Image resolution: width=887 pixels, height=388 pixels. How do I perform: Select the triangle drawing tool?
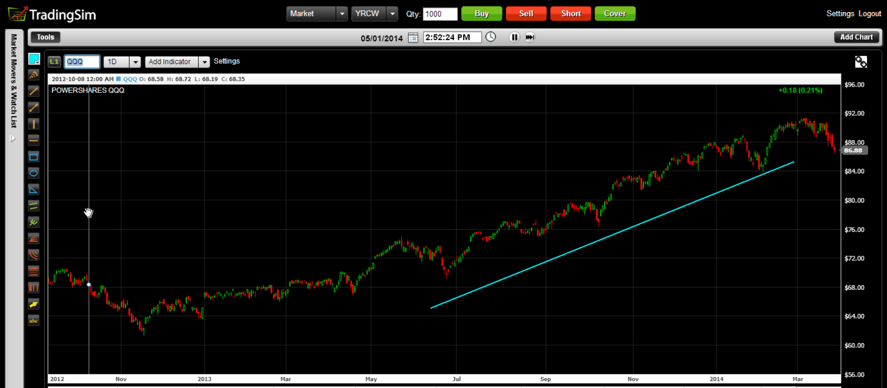[34, 190]
